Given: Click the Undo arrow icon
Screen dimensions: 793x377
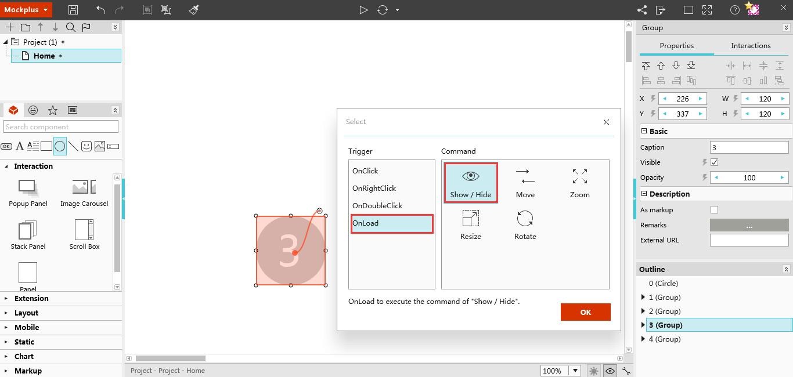Looking at the screenshot, I should pyautogui.click(x=100, y=10).
